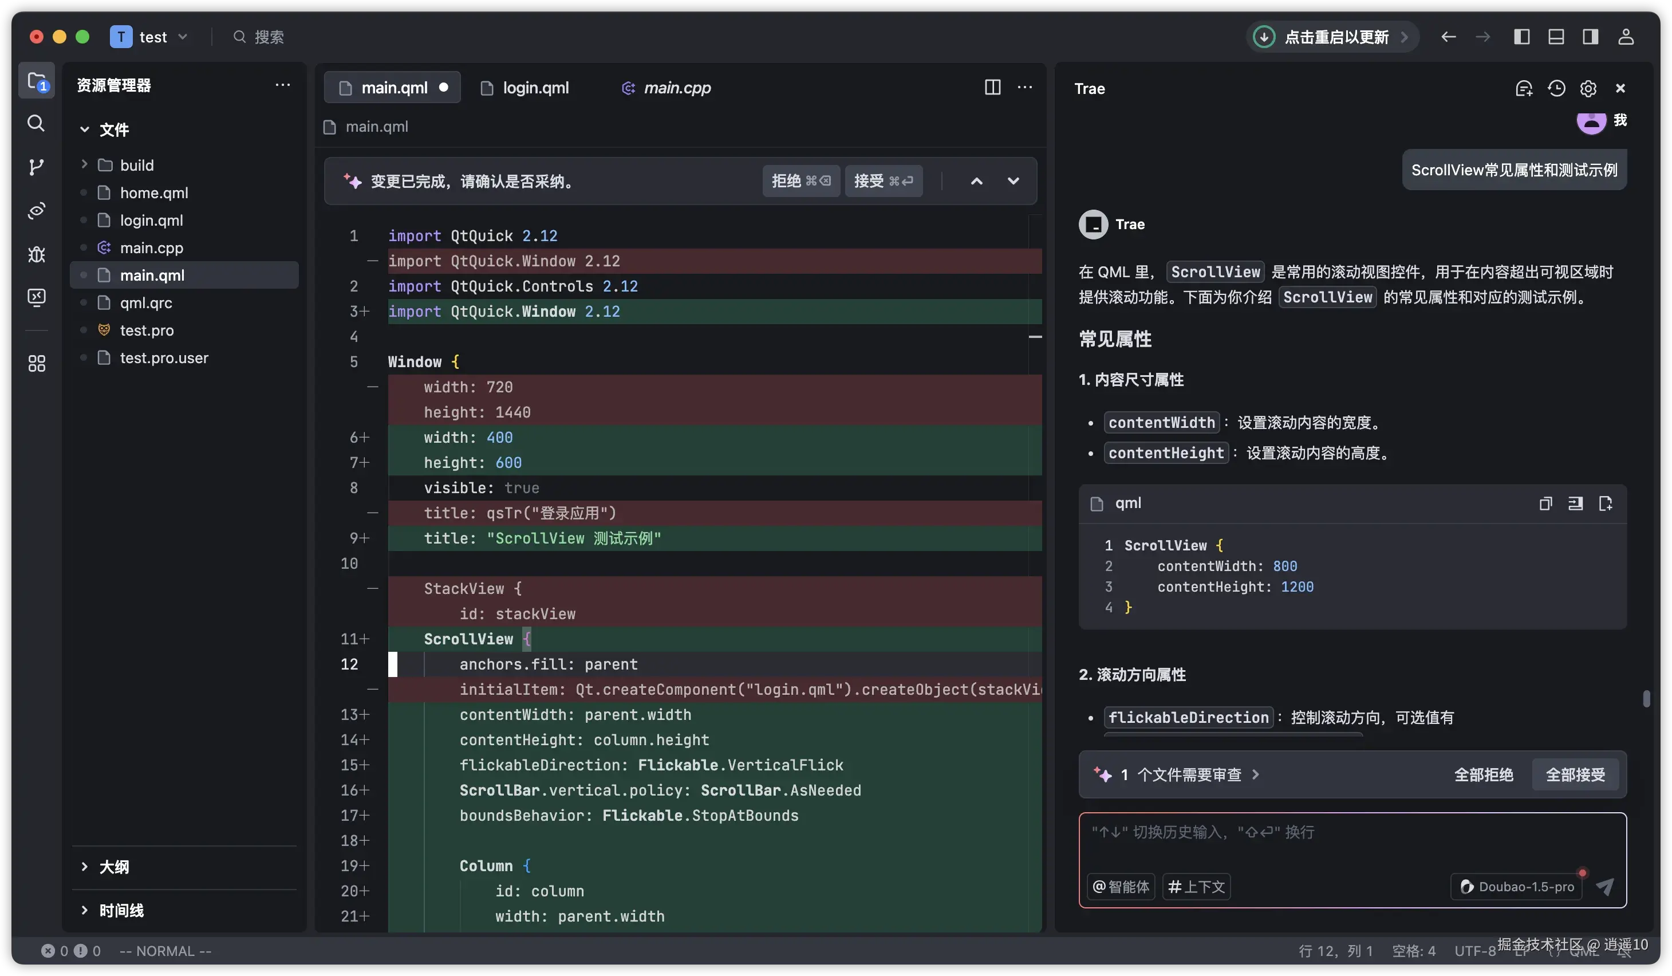Click the Search icon in the sidebar
The image size is (1672, 976).
(x=37, y=123)
